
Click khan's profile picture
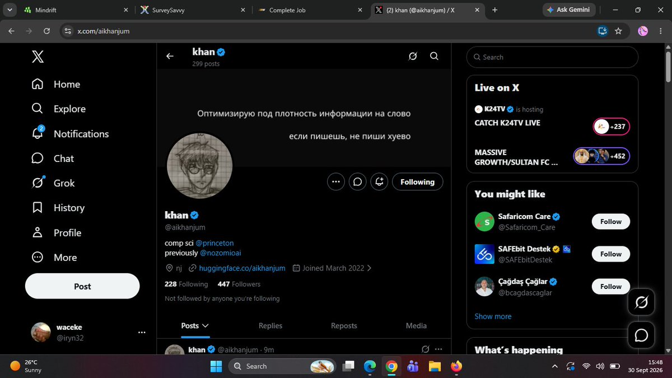coord(199,166)
